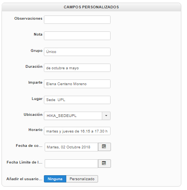Viewport: 187px width, 190px height.
Task: Open calendar picker for Fecha de comienzo
Action: (104, 147)
